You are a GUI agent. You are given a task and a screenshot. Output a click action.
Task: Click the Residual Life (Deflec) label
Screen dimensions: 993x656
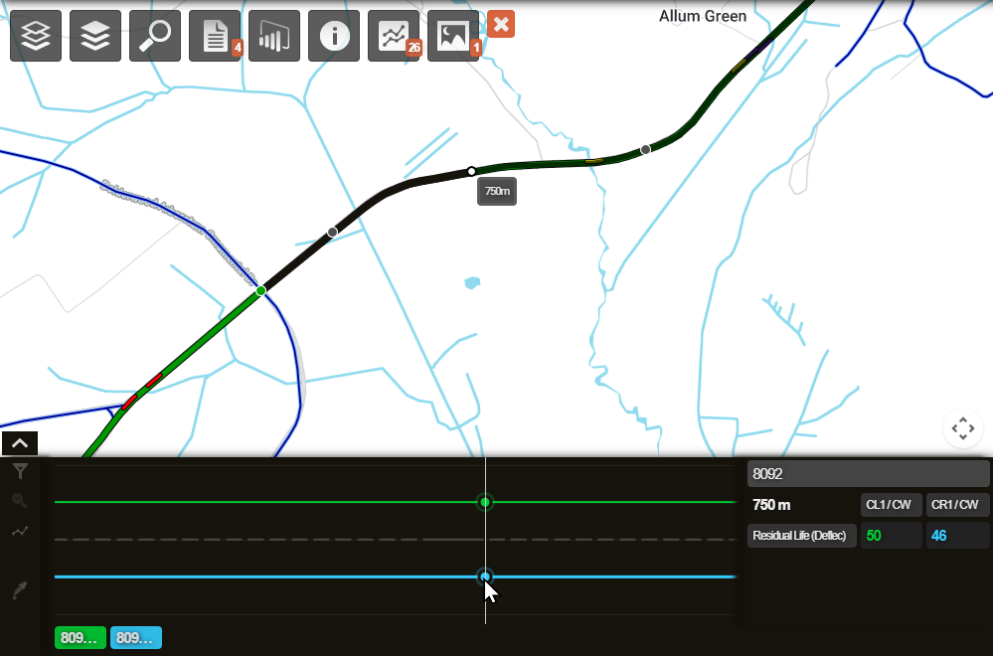pyautogui.click(x=802, y=537)
